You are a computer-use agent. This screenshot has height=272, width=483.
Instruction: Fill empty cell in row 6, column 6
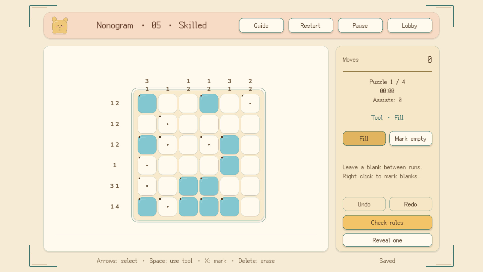250,207
